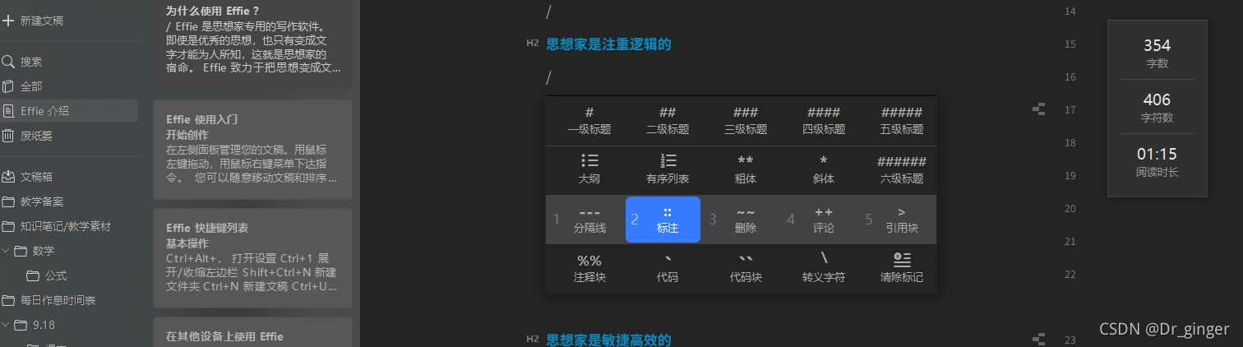Insert 二级标题 heading
Viewport: 1243px width, 347px height.
668,121
